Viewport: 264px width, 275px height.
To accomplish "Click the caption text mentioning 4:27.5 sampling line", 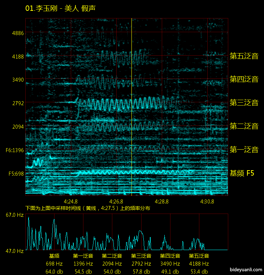I will click(x=87, y=209).
